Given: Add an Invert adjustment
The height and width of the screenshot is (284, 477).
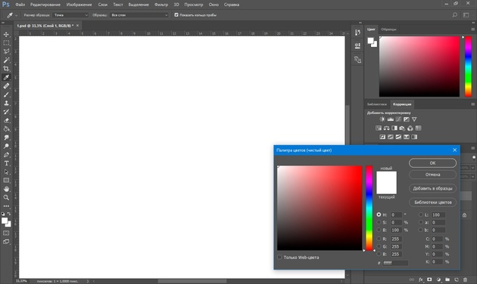Looking at the screenshot, I should (x=382, y=137).
